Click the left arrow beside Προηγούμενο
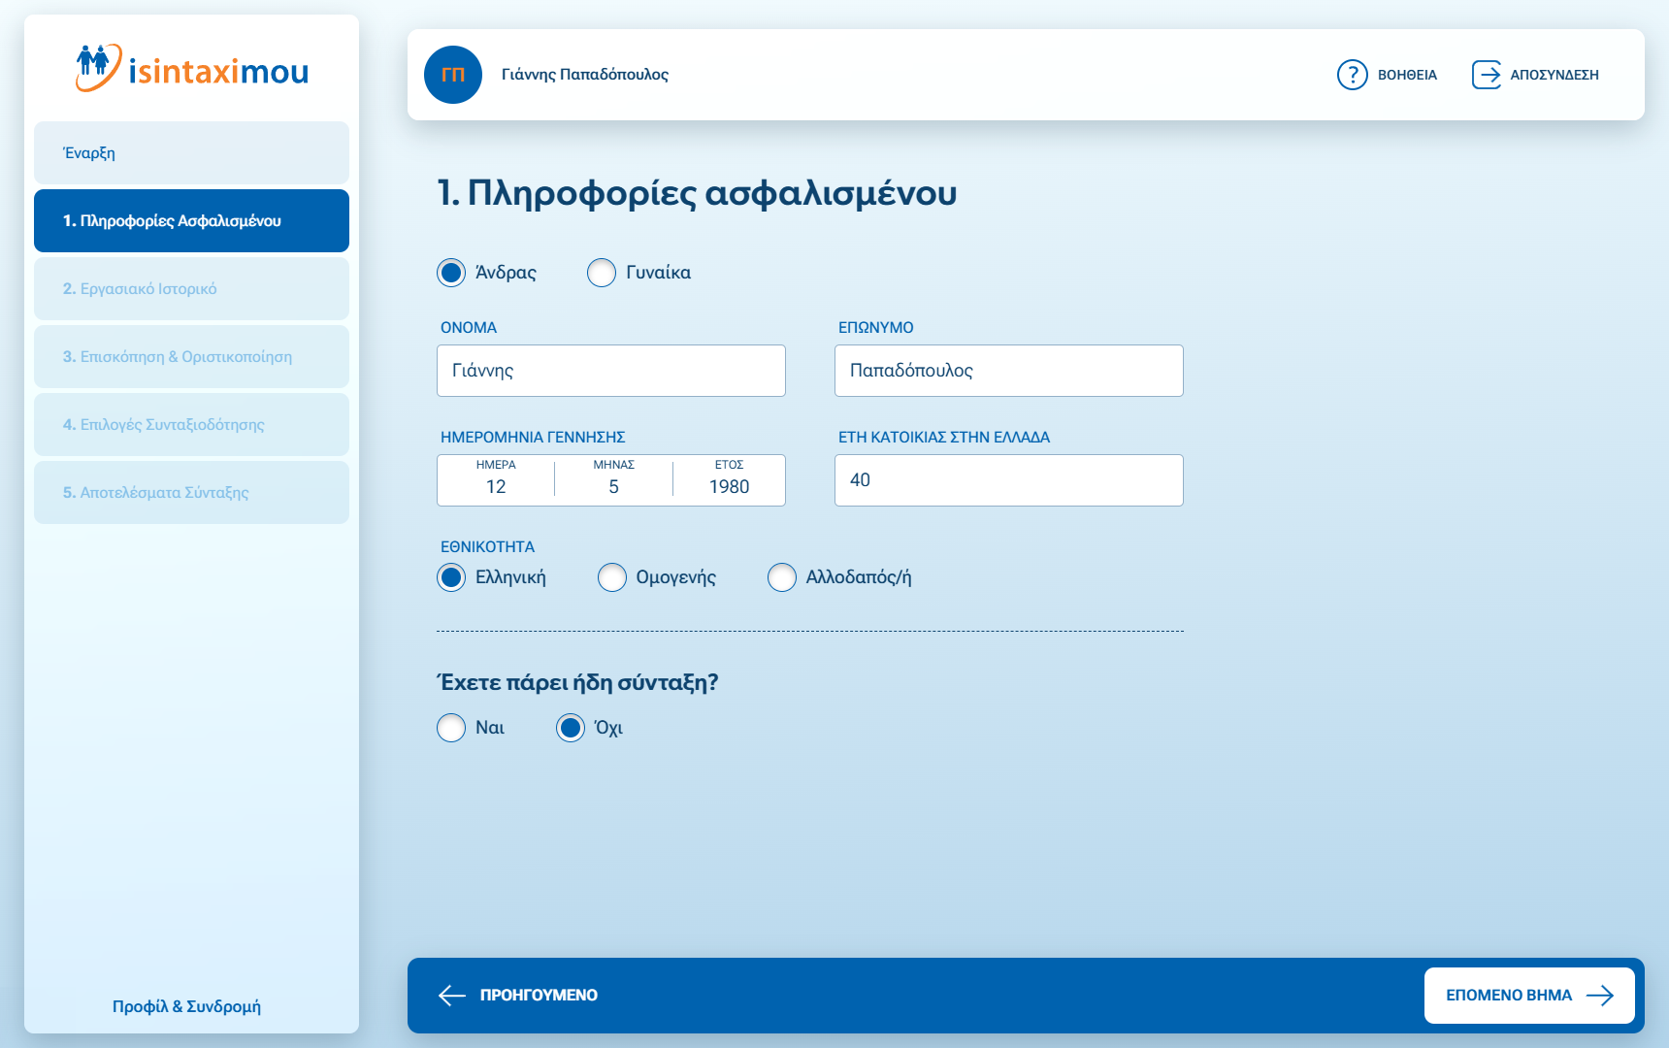The image size is (1669, 1048). tap(452, 995)
